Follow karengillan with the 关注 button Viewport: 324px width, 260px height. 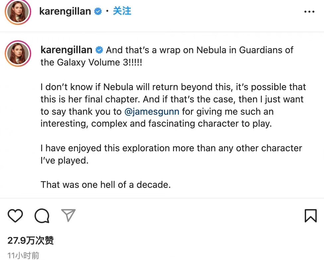[122, 11]
